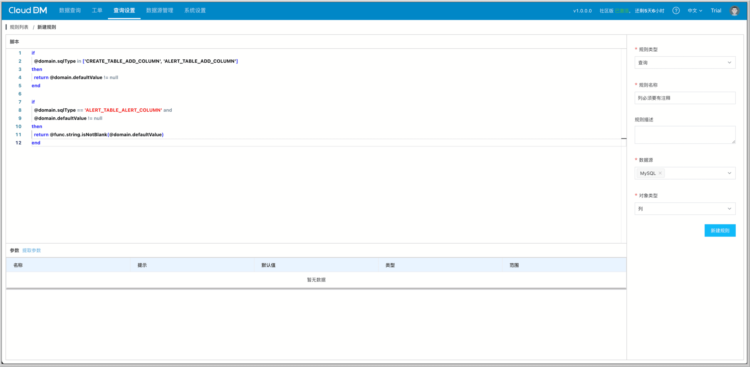
Task: Click the Cloud DM logo
Action: click(x=28, y=10)
